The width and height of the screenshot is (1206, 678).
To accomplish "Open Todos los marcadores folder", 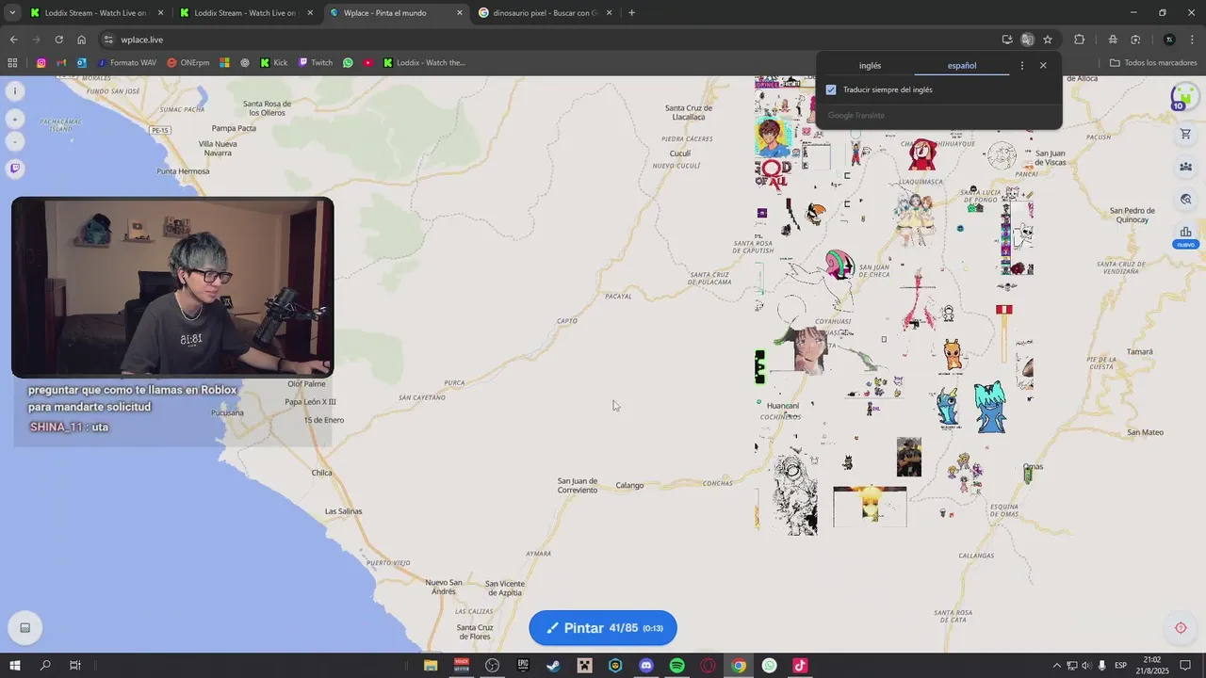I will 1153,63.
